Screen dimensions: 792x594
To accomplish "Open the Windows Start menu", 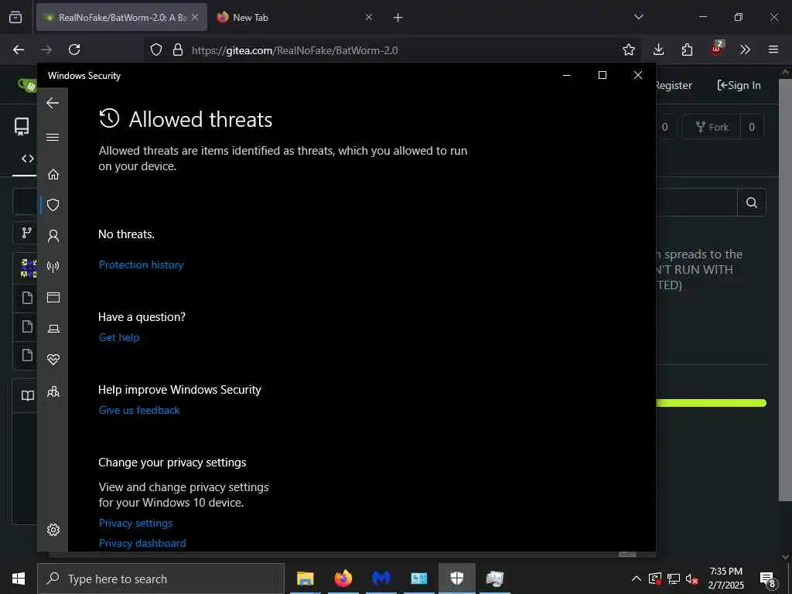I will (x=19, y=579).
